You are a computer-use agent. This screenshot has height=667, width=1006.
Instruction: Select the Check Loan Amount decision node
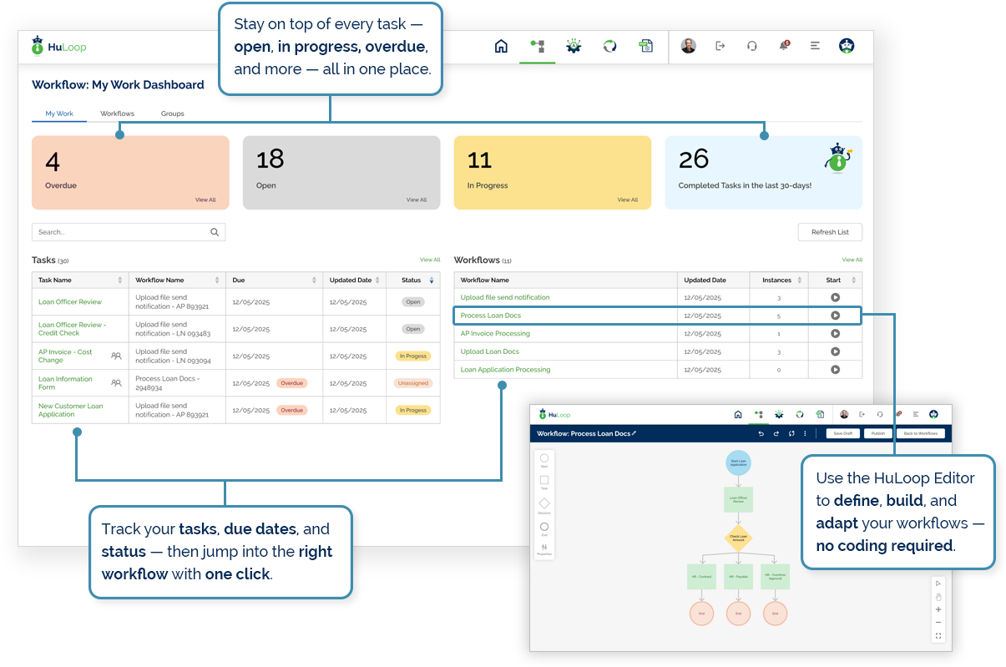click(x=738, y=538)
